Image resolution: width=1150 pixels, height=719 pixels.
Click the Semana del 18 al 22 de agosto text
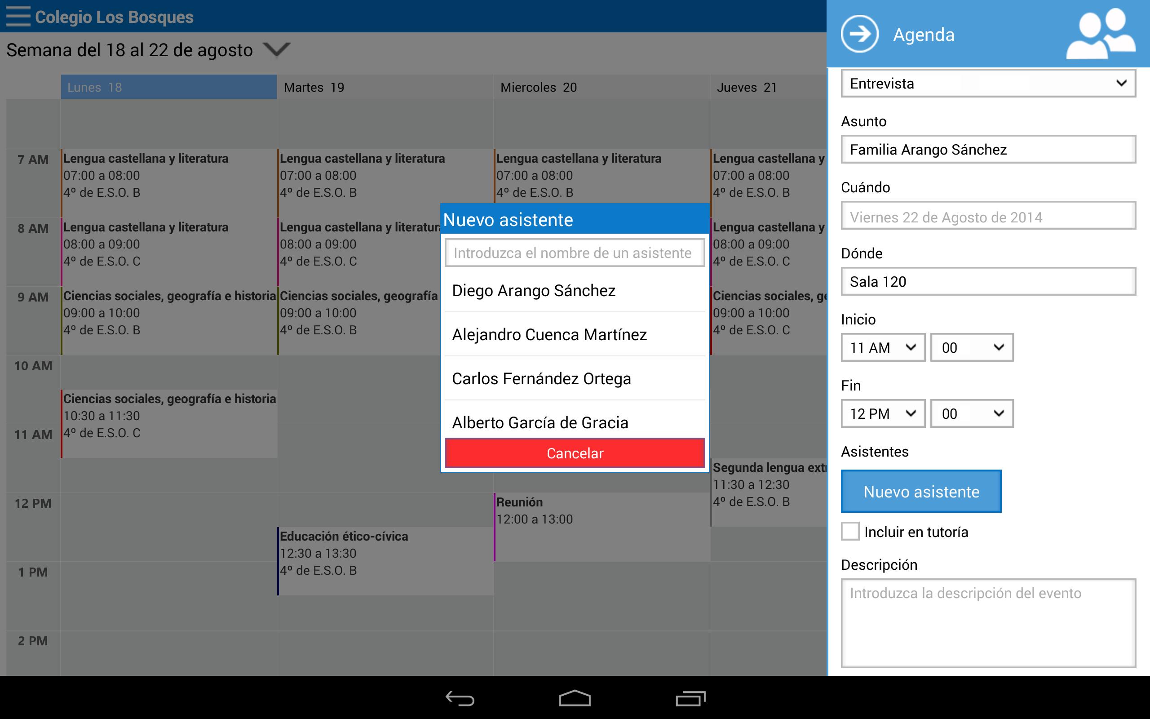click(x=129, y=50)
